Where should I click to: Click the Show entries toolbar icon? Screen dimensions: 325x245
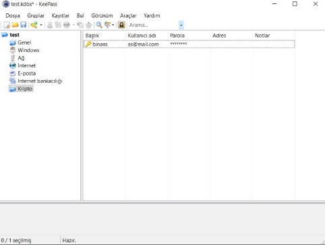tap(108, 25)
